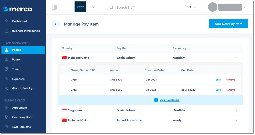Click the China flag in Travel Allowance row

click(x=64, y=120)
